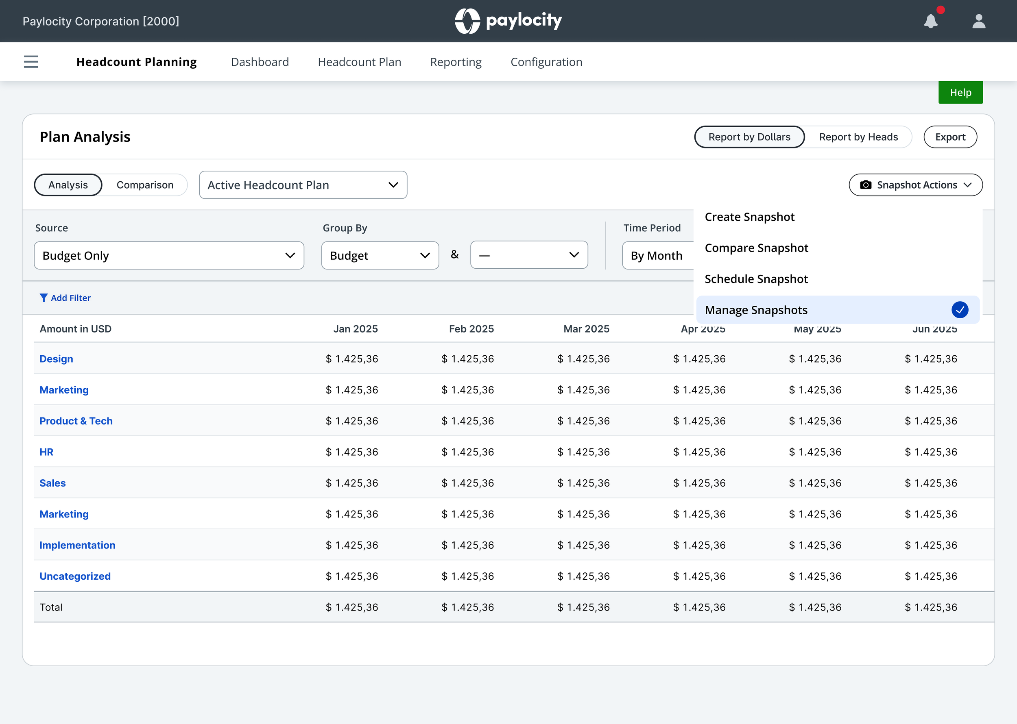Open the secondary Group By dropdown
This screenshot has height=724, width=1017.
(528, 255)
